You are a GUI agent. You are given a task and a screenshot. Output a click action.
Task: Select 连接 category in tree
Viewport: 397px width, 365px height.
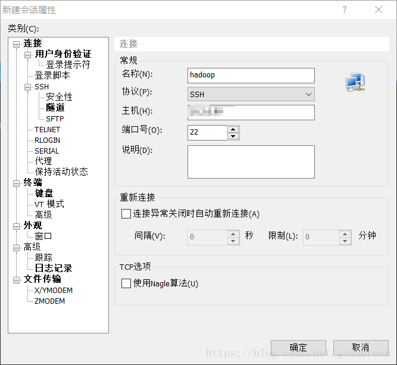[33, 43]
